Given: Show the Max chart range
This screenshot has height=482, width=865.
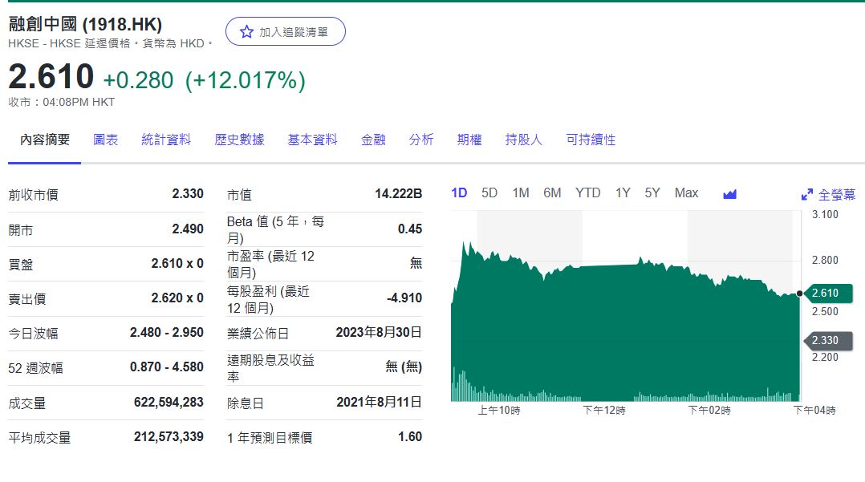Looking at the screenshot, I should 686,193.
